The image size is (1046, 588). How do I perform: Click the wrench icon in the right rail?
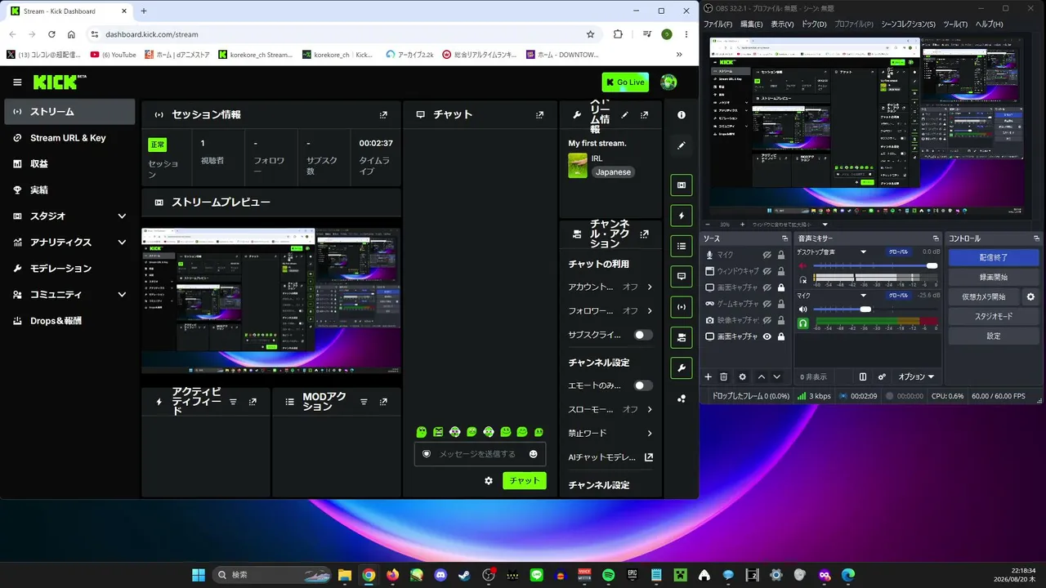click(x=682, y=367)
